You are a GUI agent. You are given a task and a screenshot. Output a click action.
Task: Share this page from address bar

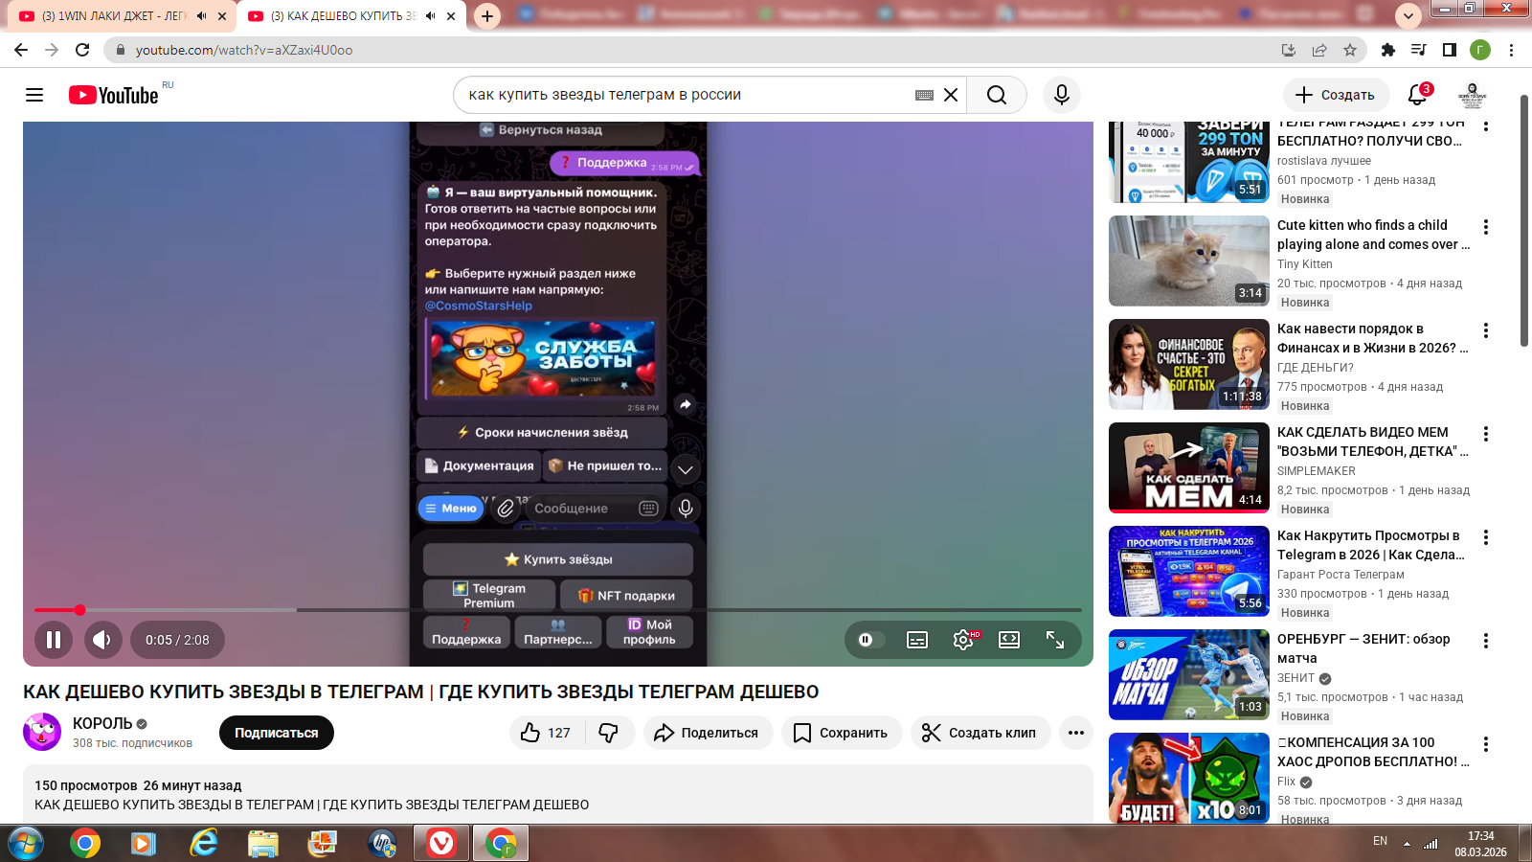point(1319,50)
